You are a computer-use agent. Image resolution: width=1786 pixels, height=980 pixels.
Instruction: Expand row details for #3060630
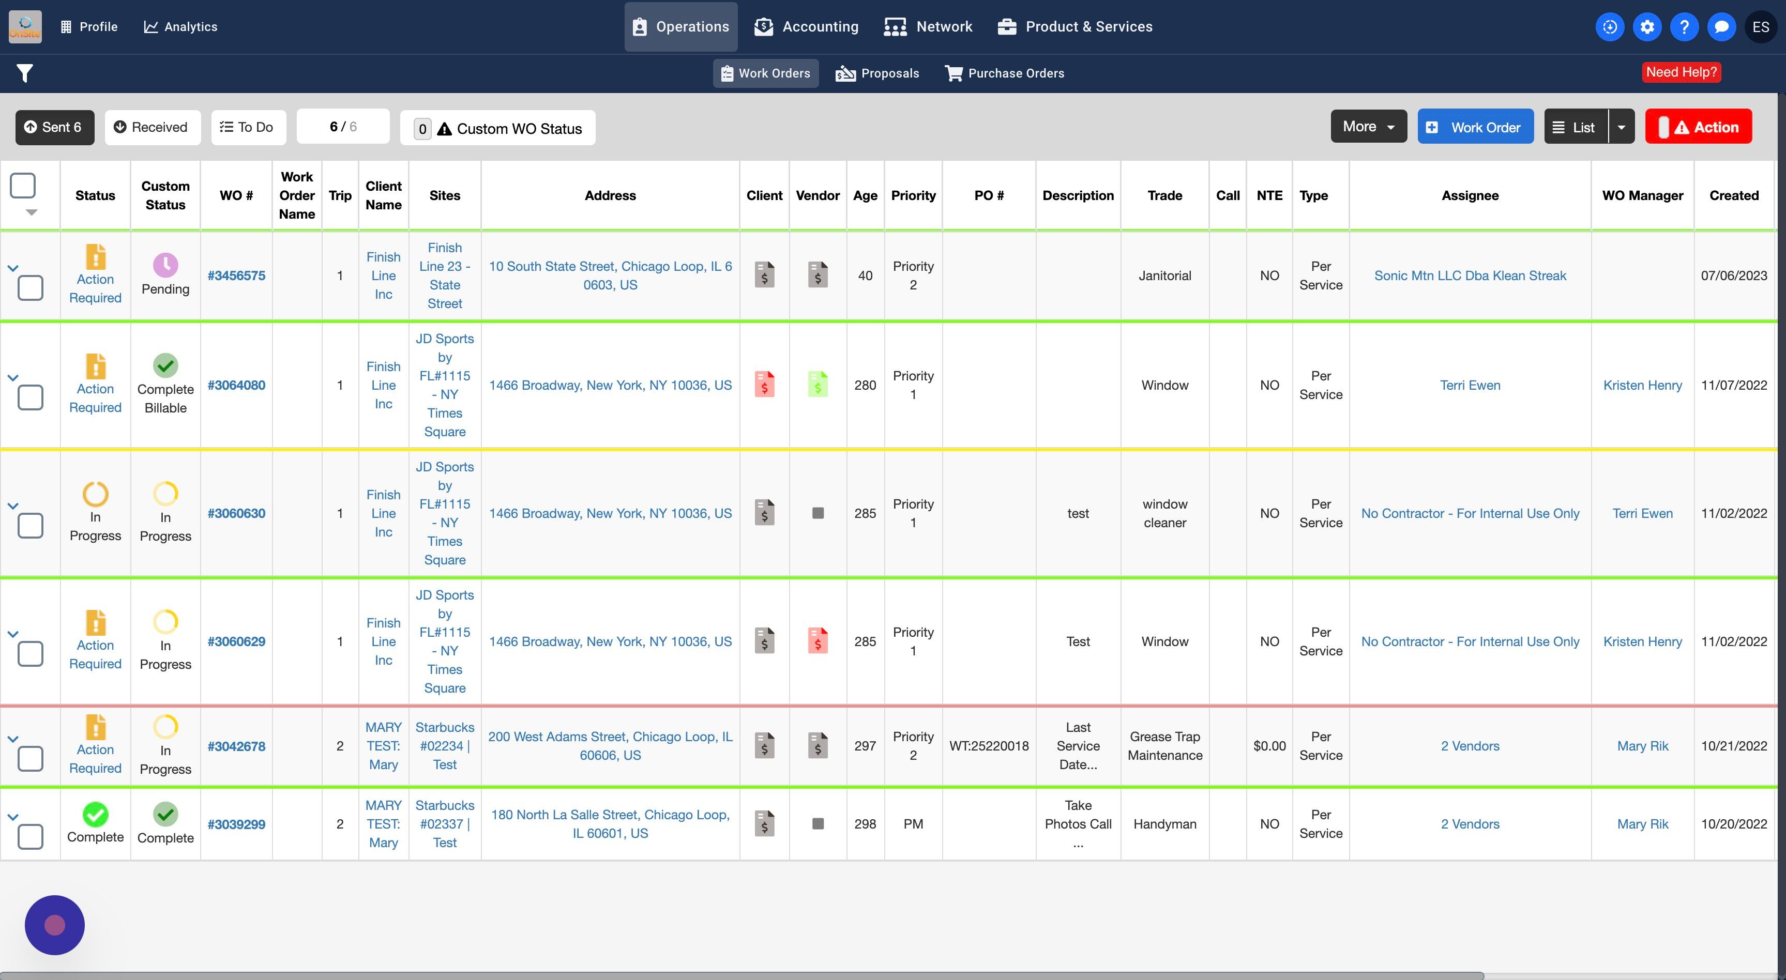tap(12, 506)
